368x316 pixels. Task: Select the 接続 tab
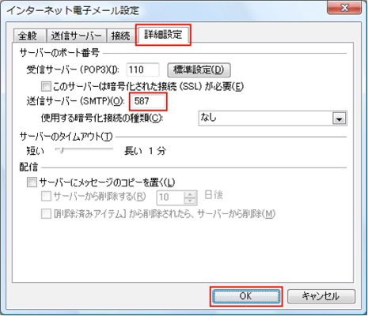click(121, 36)
